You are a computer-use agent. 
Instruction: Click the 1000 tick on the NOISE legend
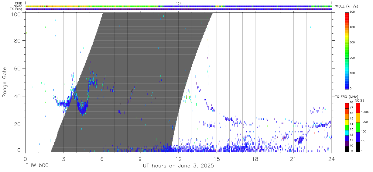[x=365, y=122]
